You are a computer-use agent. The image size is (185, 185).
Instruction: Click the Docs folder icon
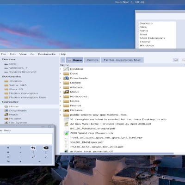click(66, 74)
